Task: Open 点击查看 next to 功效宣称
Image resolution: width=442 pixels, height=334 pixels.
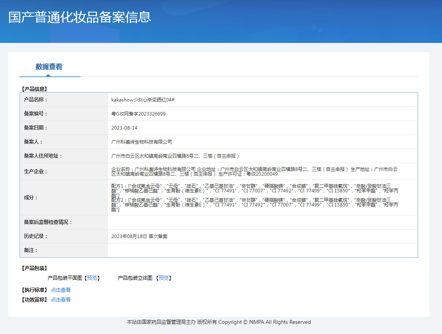Action: 60,300
